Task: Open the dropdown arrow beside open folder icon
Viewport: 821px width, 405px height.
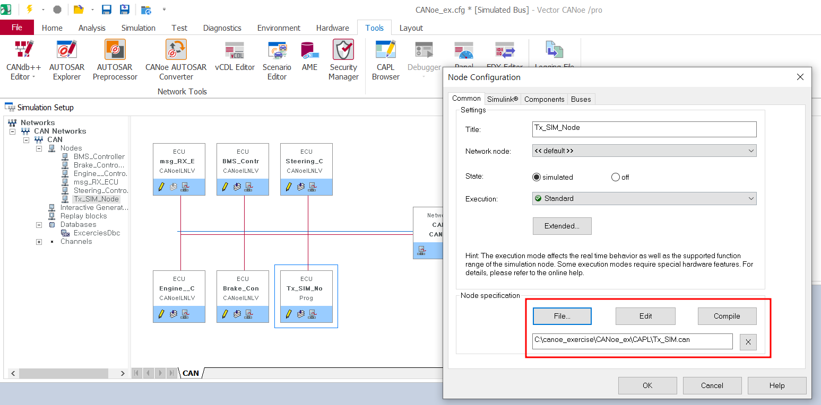Action: [x=92, y=10]
